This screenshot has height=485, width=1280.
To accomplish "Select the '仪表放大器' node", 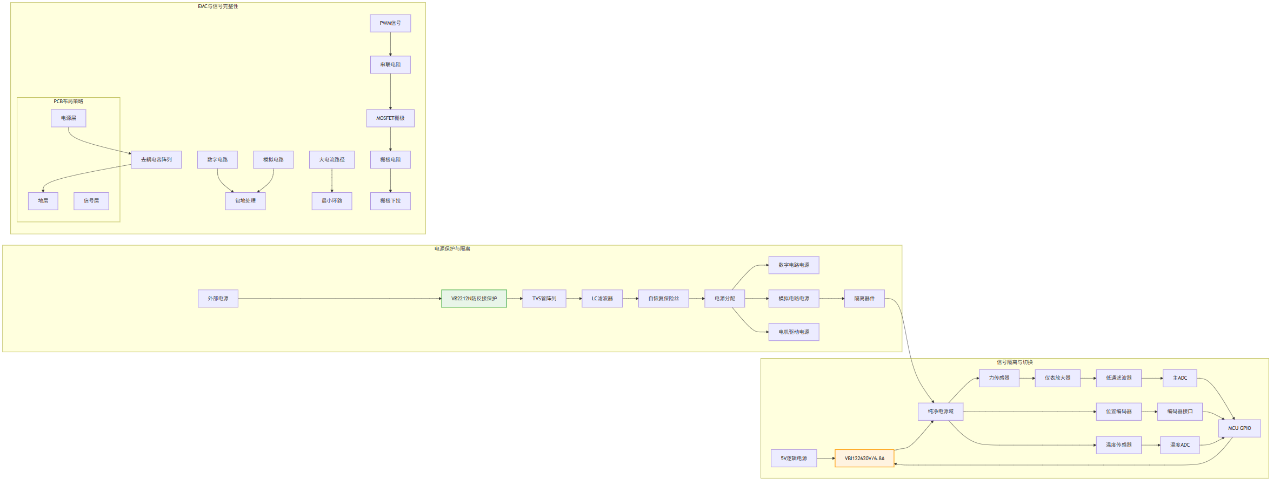I will pyautogui.click(x=1058, y=378).
